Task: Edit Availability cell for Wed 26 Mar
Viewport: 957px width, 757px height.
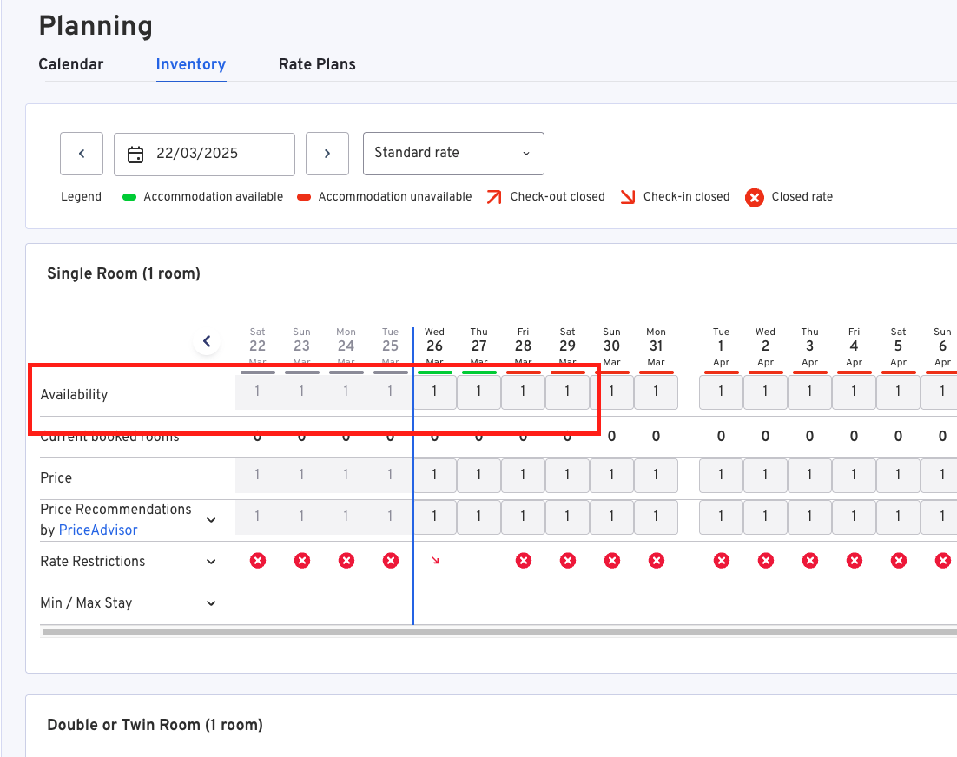Action: (x=434, y=392)
